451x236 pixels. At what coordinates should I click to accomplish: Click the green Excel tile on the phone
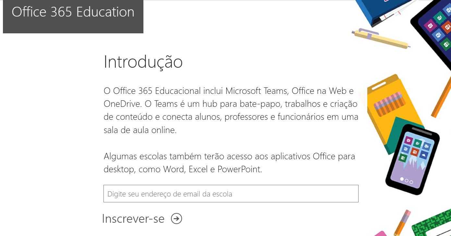coord(403,157)
